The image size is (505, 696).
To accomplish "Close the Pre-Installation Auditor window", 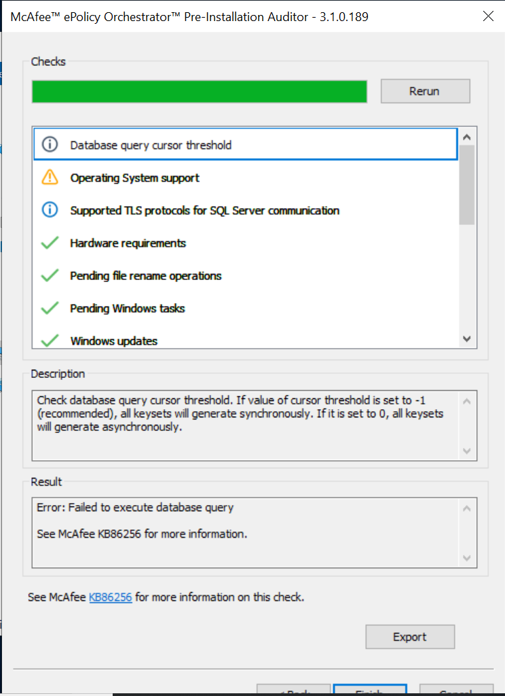I will pos(488,16).
